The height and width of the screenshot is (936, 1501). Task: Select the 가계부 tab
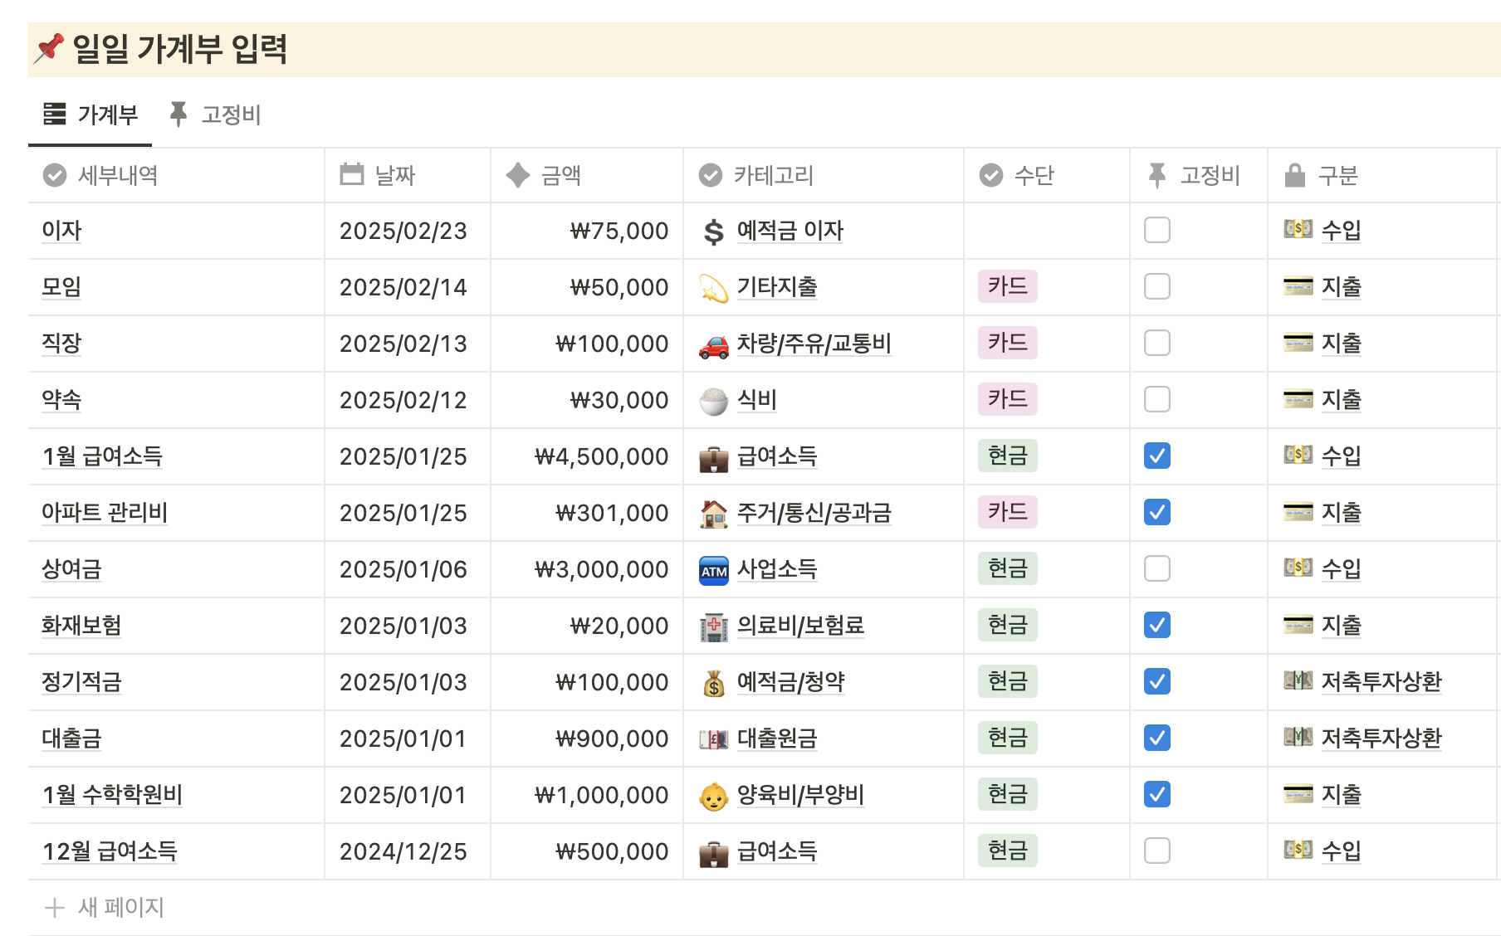109,115
